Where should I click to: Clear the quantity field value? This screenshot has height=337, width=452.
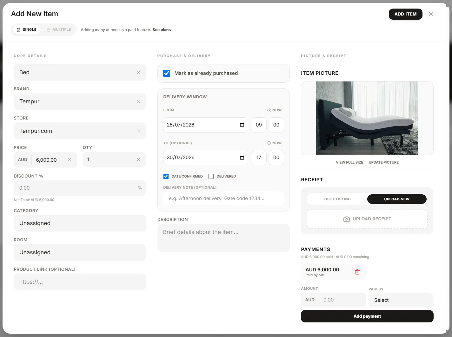[138, 159]
